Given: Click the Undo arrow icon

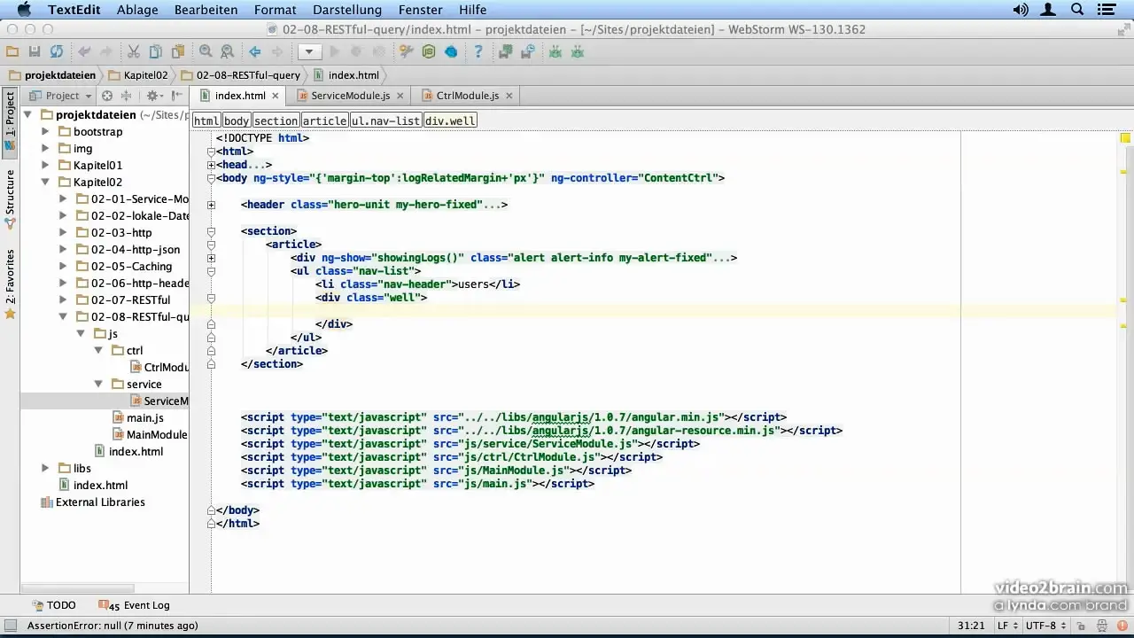Looking at the screenshot, I should click(85, 52).
